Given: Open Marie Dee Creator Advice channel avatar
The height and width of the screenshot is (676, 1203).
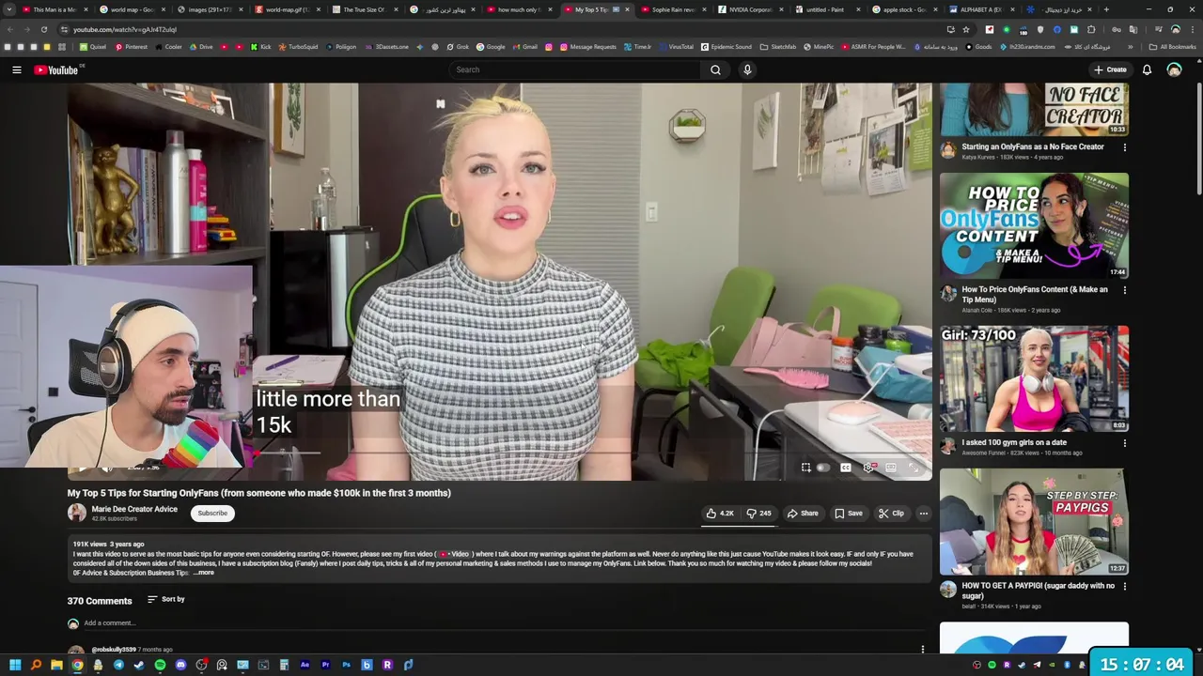Looking at the screenshot, I should click(76, 513).
